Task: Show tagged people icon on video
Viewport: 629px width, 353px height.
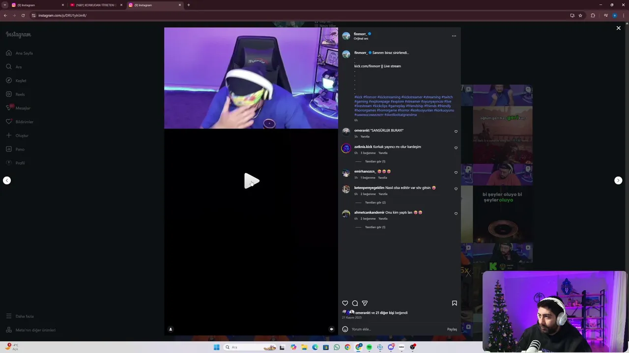Action: pos(171,329)
